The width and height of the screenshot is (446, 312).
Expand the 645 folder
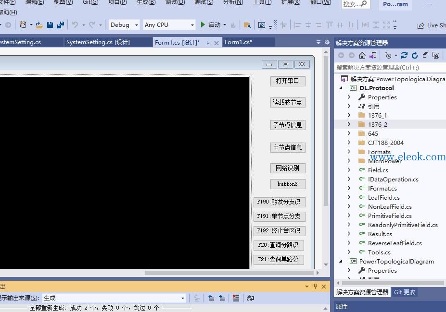click(x=349, y=133)
